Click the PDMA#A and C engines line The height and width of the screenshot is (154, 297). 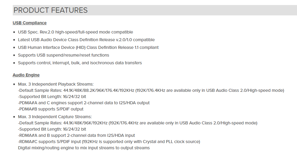coord(84,103)
